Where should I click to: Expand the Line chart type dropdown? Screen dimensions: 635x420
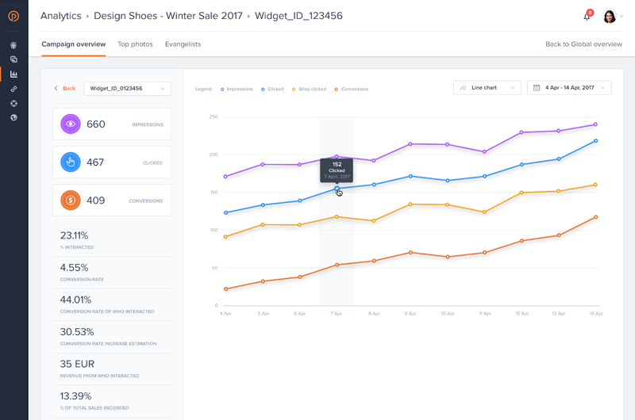[x=487, y=88]
